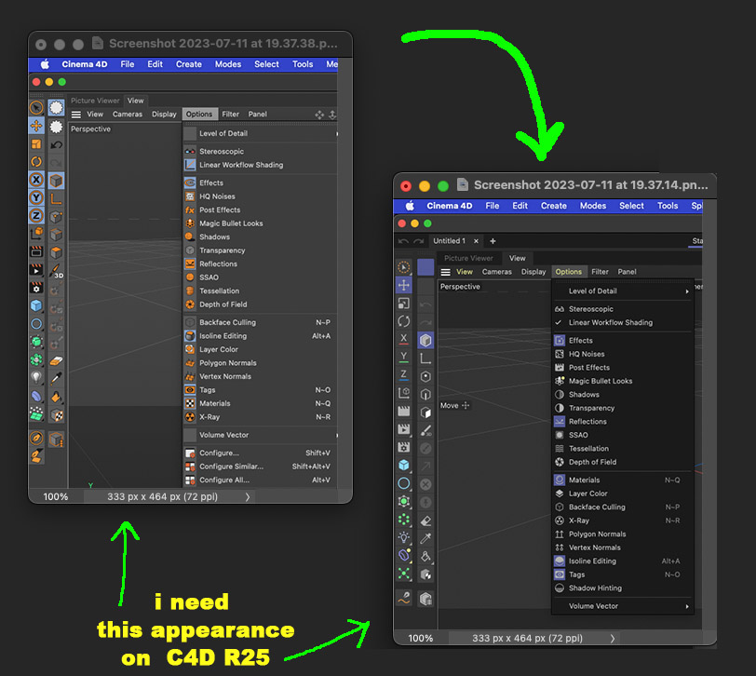Screen dimensions: 756x676
Task: Toggle Stereoscopic in left Options menu
Action: tap(261, 152)
